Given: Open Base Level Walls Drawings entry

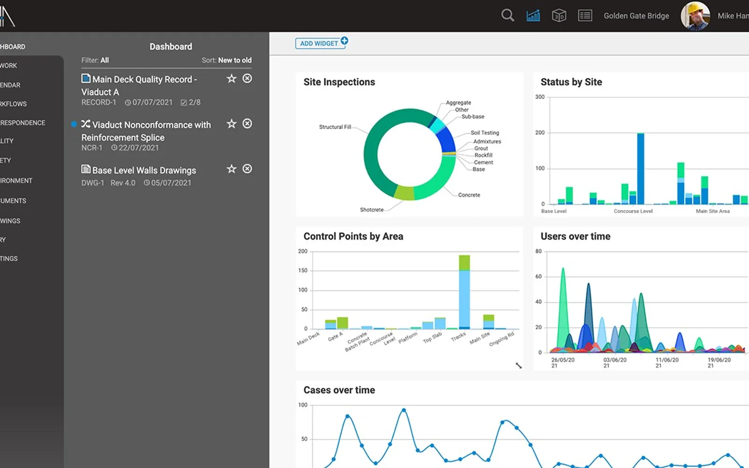Looking at the screenshot, I should click(x=144, y=170).
